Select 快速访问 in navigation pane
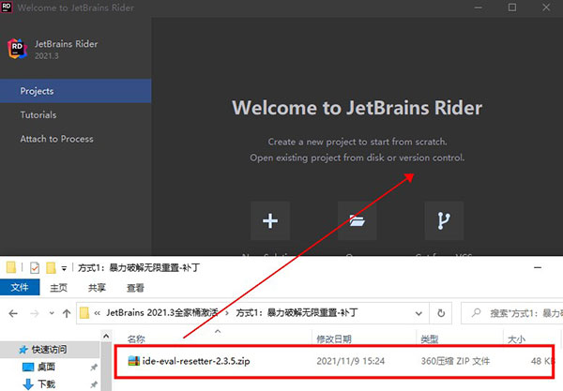 pos(50,350)
